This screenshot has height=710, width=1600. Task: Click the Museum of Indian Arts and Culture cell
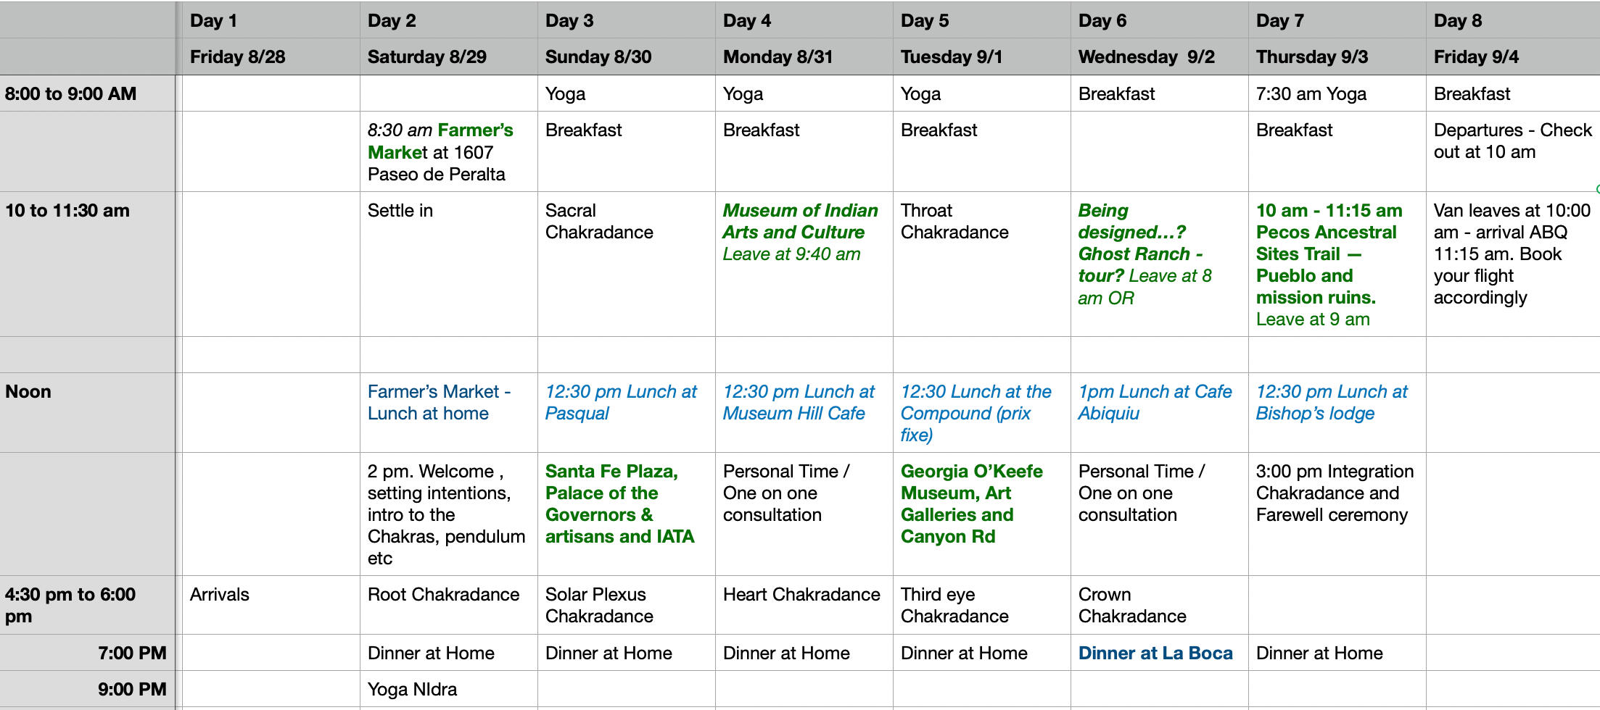(x=804, y=264)
